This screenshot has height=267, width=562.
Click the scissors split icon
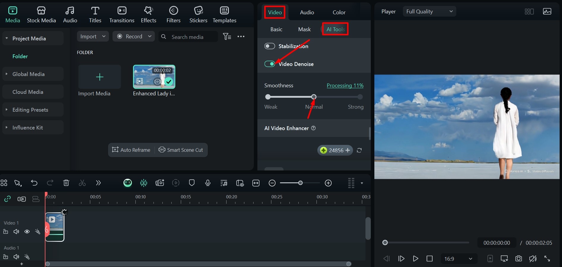pos(82,183)
